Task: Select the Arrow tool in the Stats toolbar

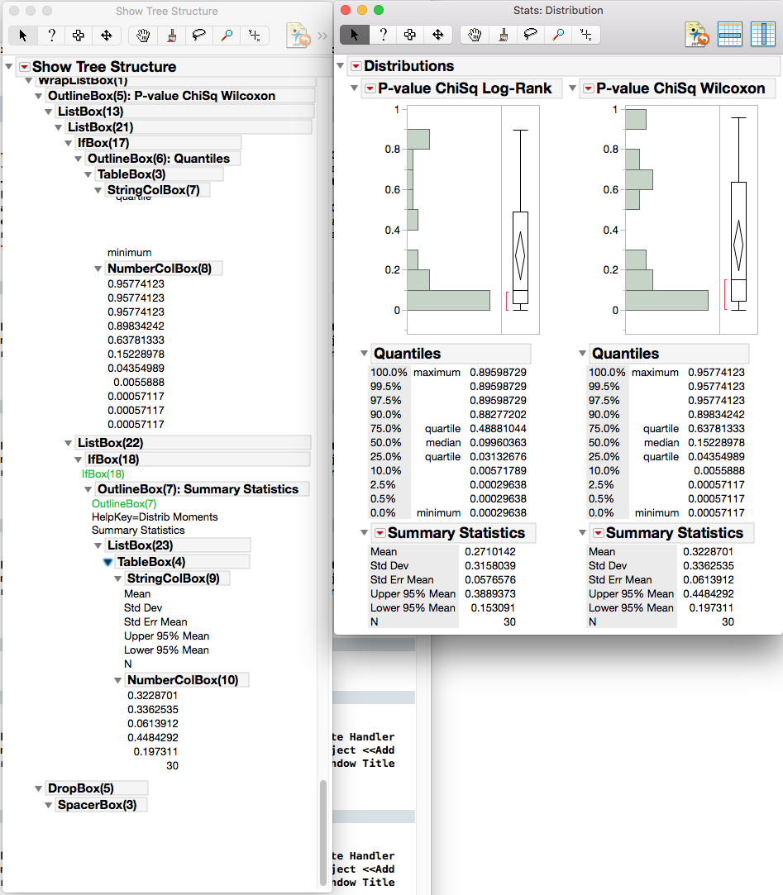Action: point(353,35)
